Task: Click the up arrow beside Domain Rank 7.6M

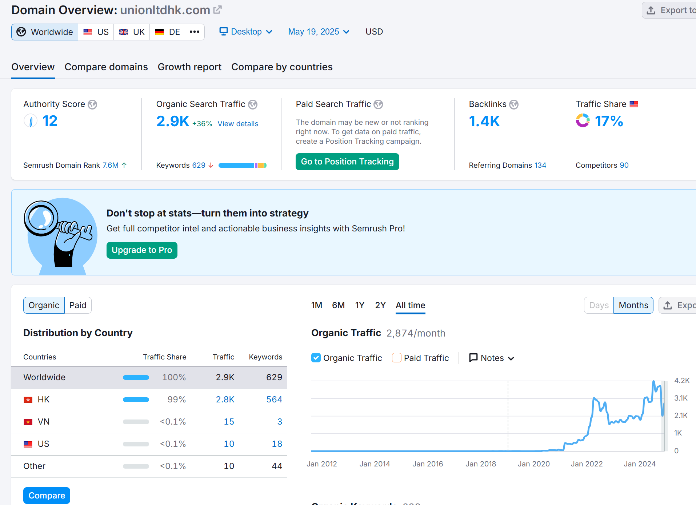Action: pyautogui.click(x=124, y=165)
